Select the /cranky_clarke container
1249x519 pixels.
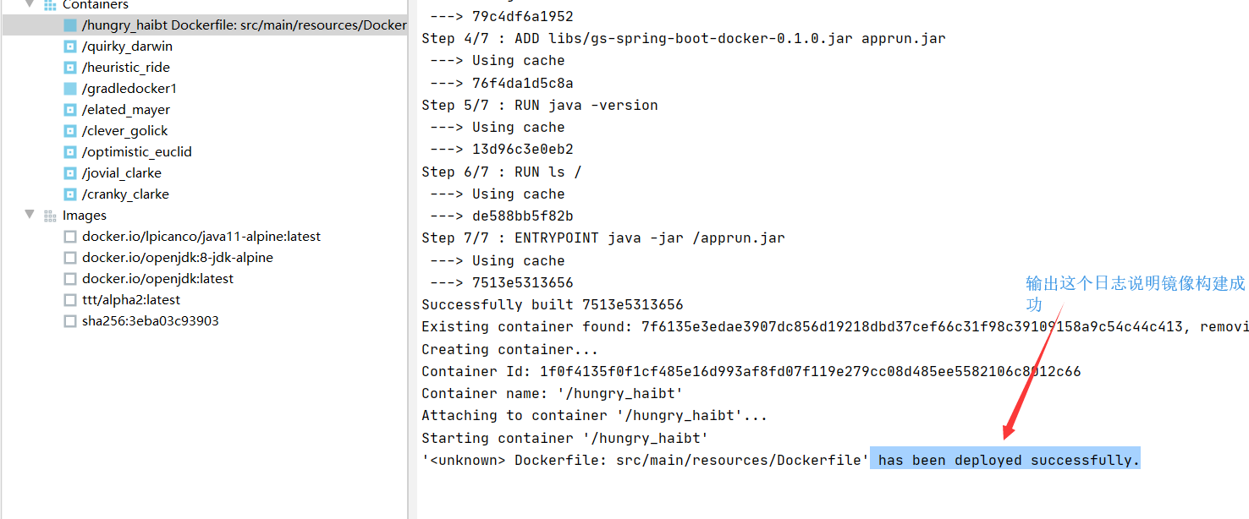125,194
